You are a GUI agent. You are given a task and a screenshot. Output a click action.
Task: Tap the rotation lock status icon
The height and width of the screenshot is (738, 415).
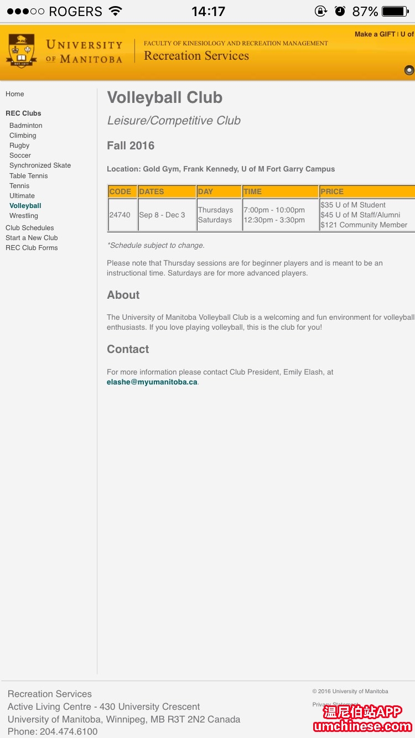320,11
